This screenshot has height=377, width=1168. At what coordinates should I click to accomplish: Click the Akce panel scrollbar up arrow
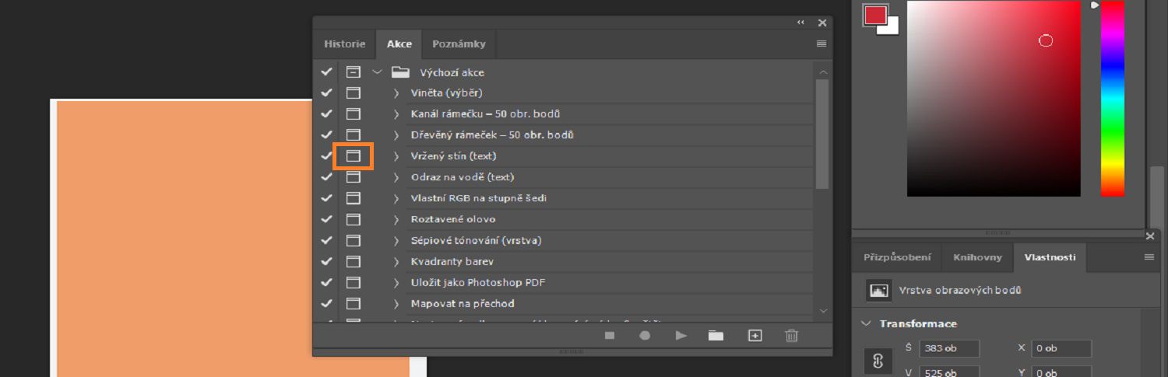824,72
